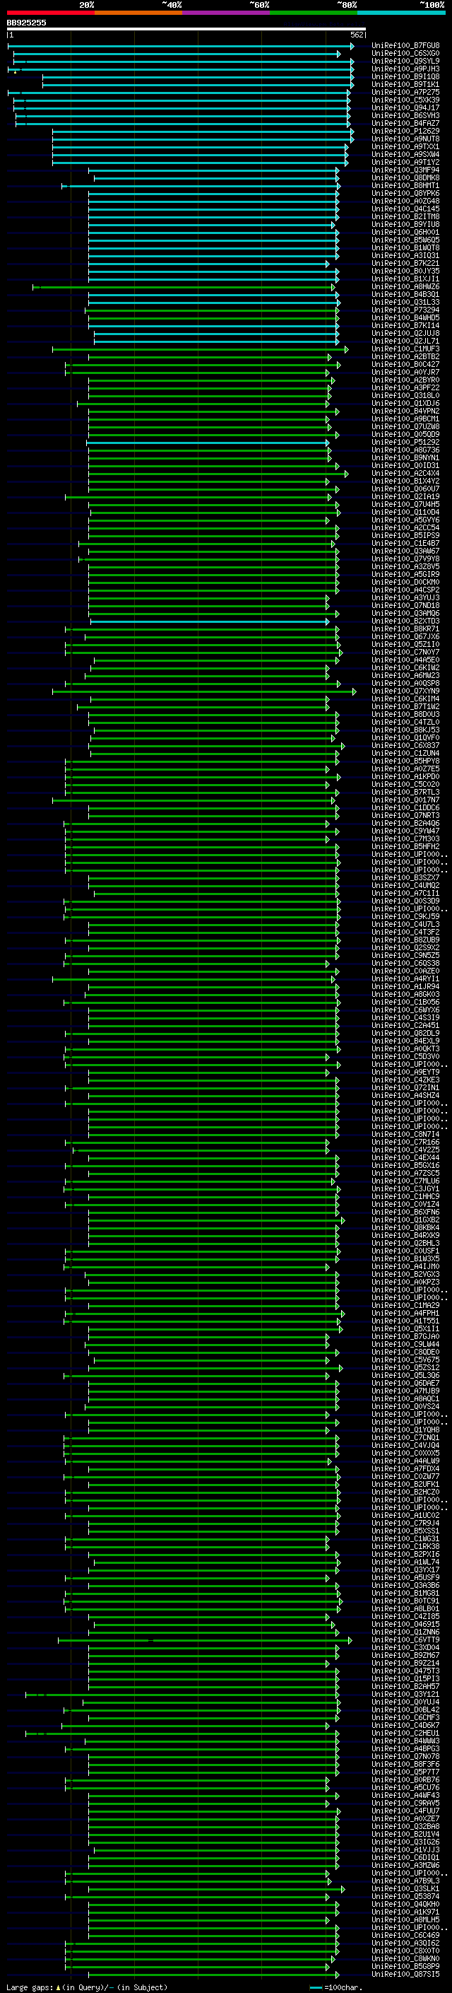This screenshot has width=452, height=1993.
Task: Open hit UniRef100_A0ZG48
Action: click(x=405, y=201)
